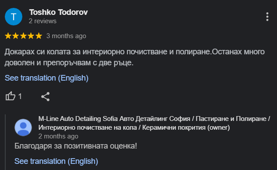
Task: See English translation of the review
Action: pos(46,78)
